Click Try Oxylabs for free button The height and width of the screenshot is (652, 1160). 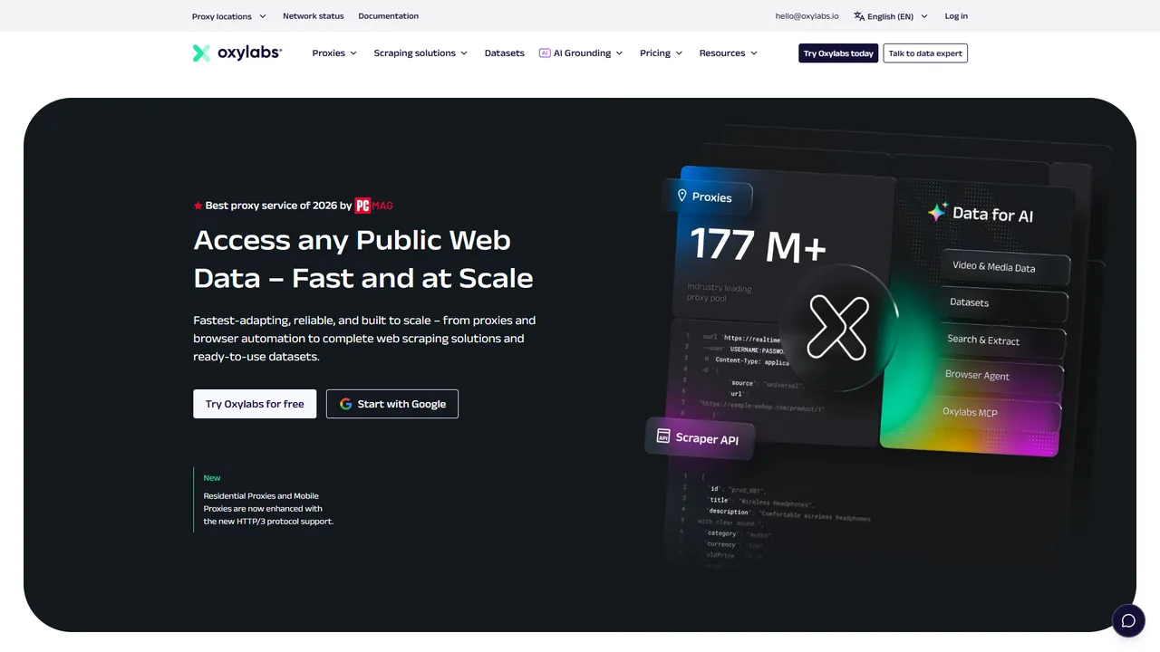(255, 404)
